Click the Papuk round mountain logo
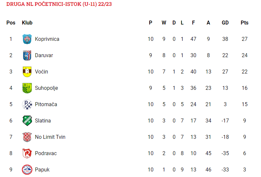This screenshot has height=177, width=261. pos(27,169)
